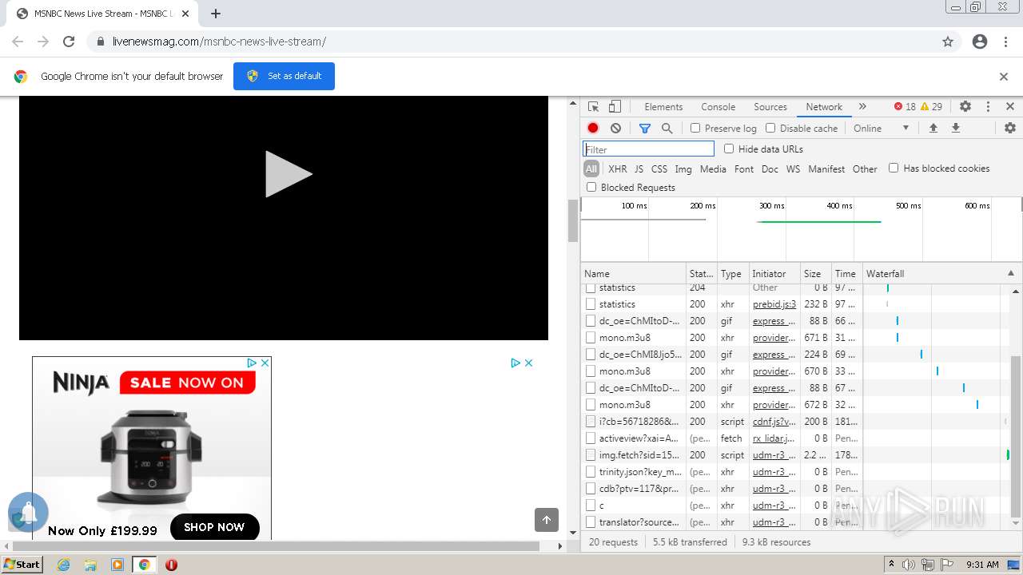Filter requests by XHR type
The image size is (1023, 575).
(618, 169)
